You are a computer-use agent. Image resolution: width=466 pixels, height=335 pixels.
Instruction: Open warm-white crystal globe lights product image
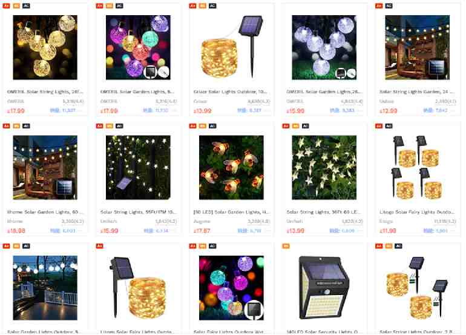(45, 47)
